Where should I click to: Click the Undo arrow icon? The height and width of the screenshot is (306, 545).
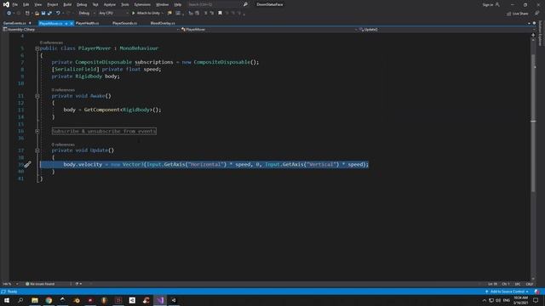(58, 14)
